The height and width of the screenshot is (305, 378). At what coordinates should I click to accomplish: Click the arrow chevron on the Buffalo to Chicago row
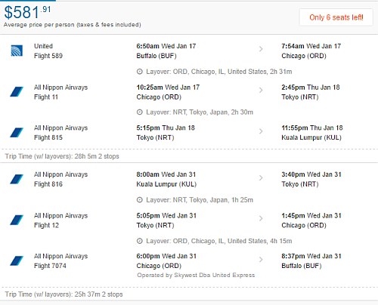coord(261,49)
